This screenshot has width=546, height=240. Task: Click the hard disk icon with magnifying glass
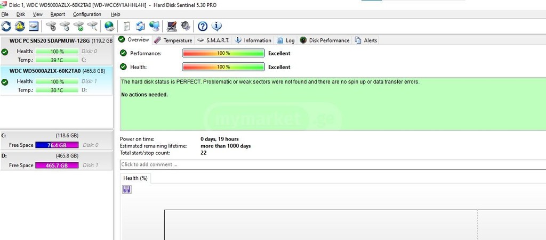(92, 26)
